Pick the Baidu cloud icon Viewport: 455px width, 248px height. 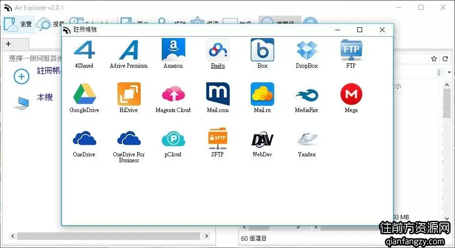[x=217, y=54]
